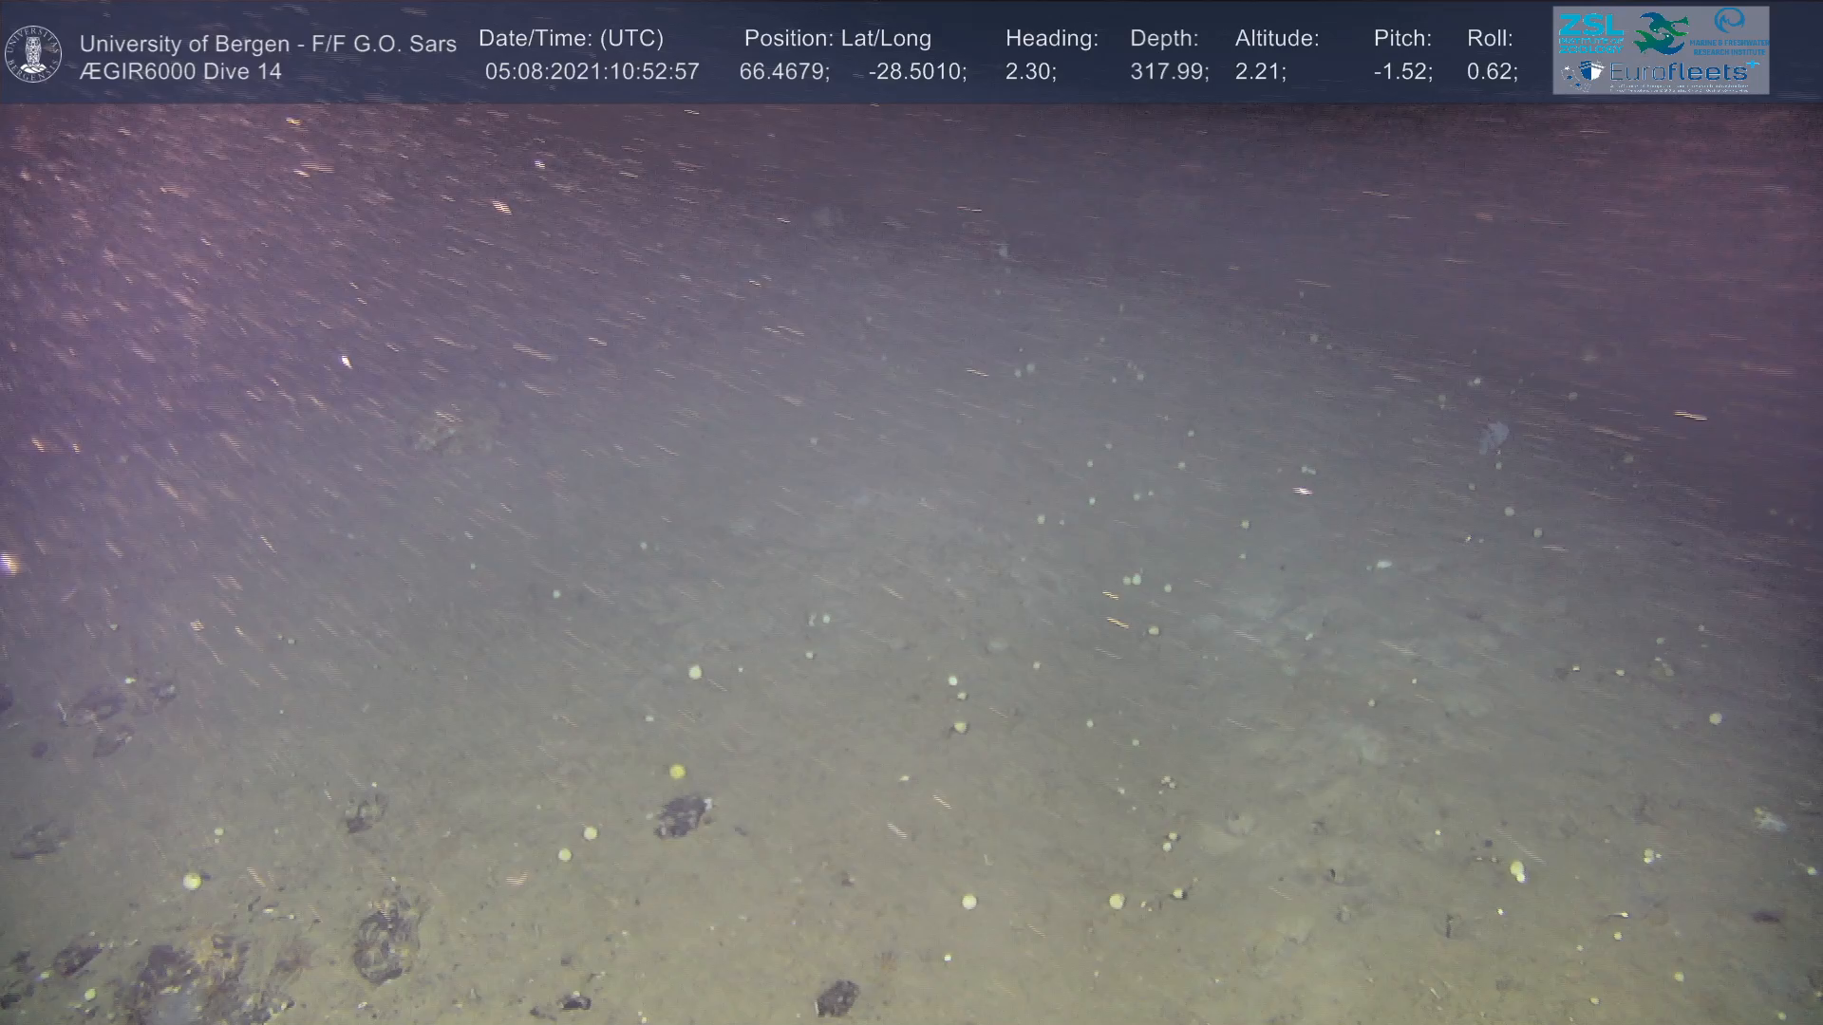Image resolution: width=1823 pixels, height=1025 pixels.
Task: Click the Position: Lat/Long header label
Action: pos(837,38)
